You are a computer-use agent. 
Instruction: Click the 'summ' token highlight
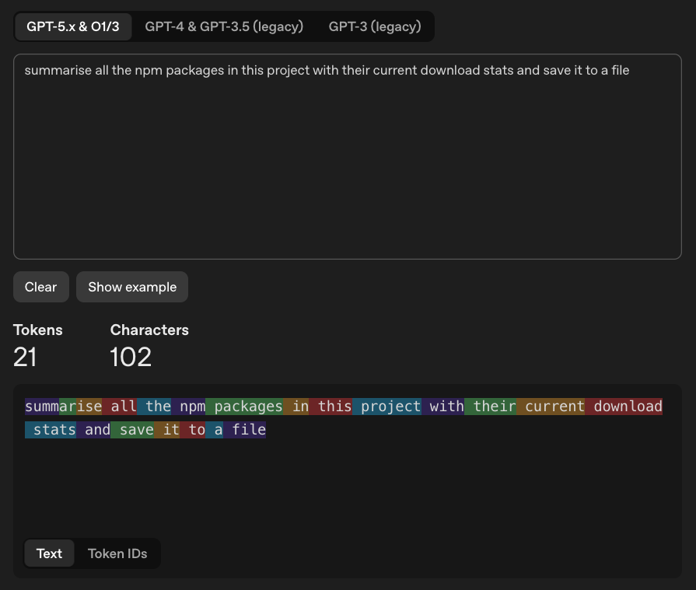coord(42,407)
